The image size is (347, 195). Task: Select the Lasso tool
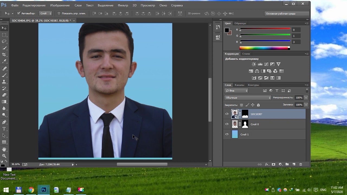(x=4, y=41)
